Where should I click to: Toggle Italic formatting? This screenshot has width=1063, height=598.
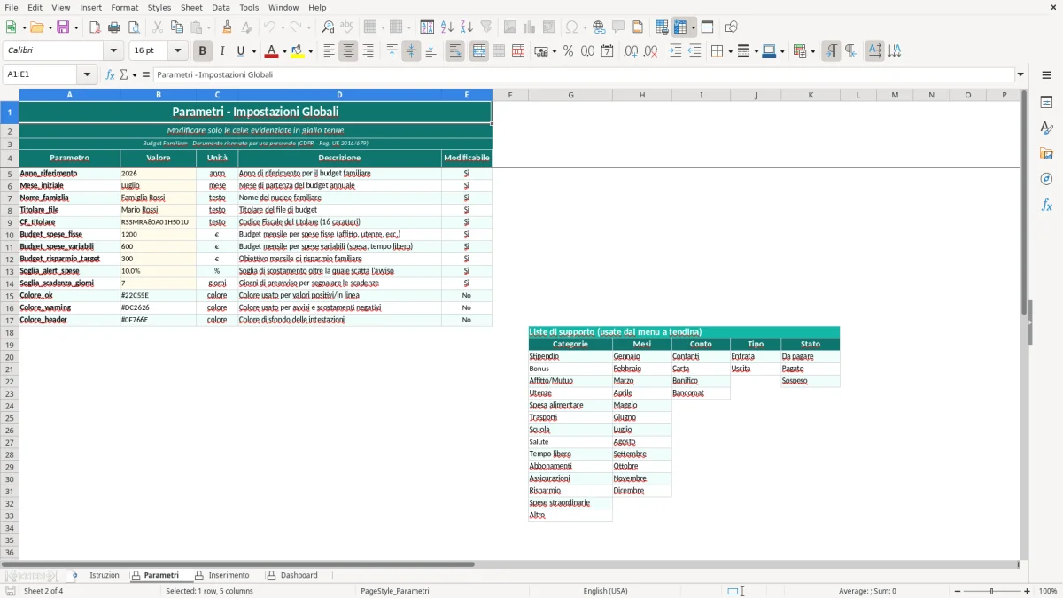(x=221, y=51)
